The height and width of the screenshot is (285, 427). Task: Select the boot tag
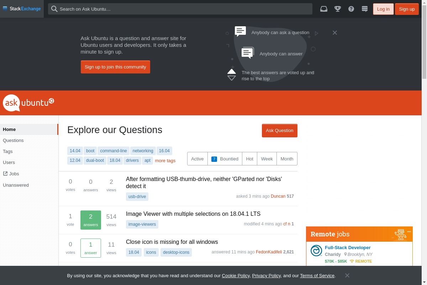pos(90,151)
